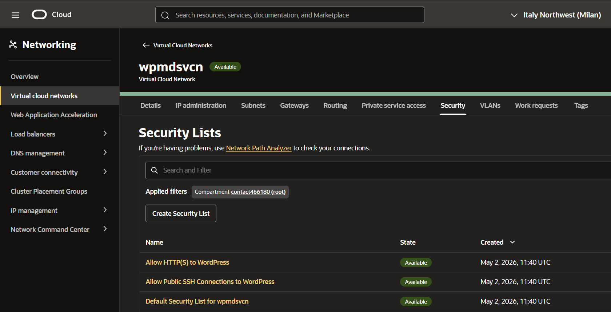Click the State column header
Image resolution: width=611 pixels, height=312 pixels.
(408, 242)
